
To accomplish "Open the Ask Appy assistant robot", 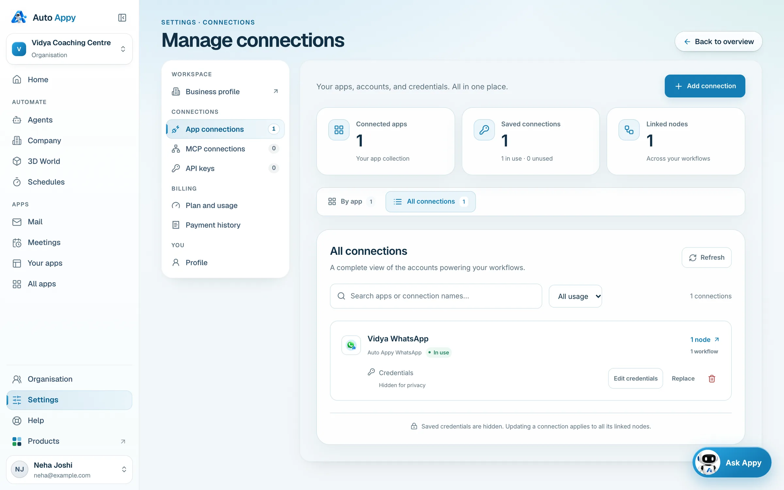I will 732,463.
